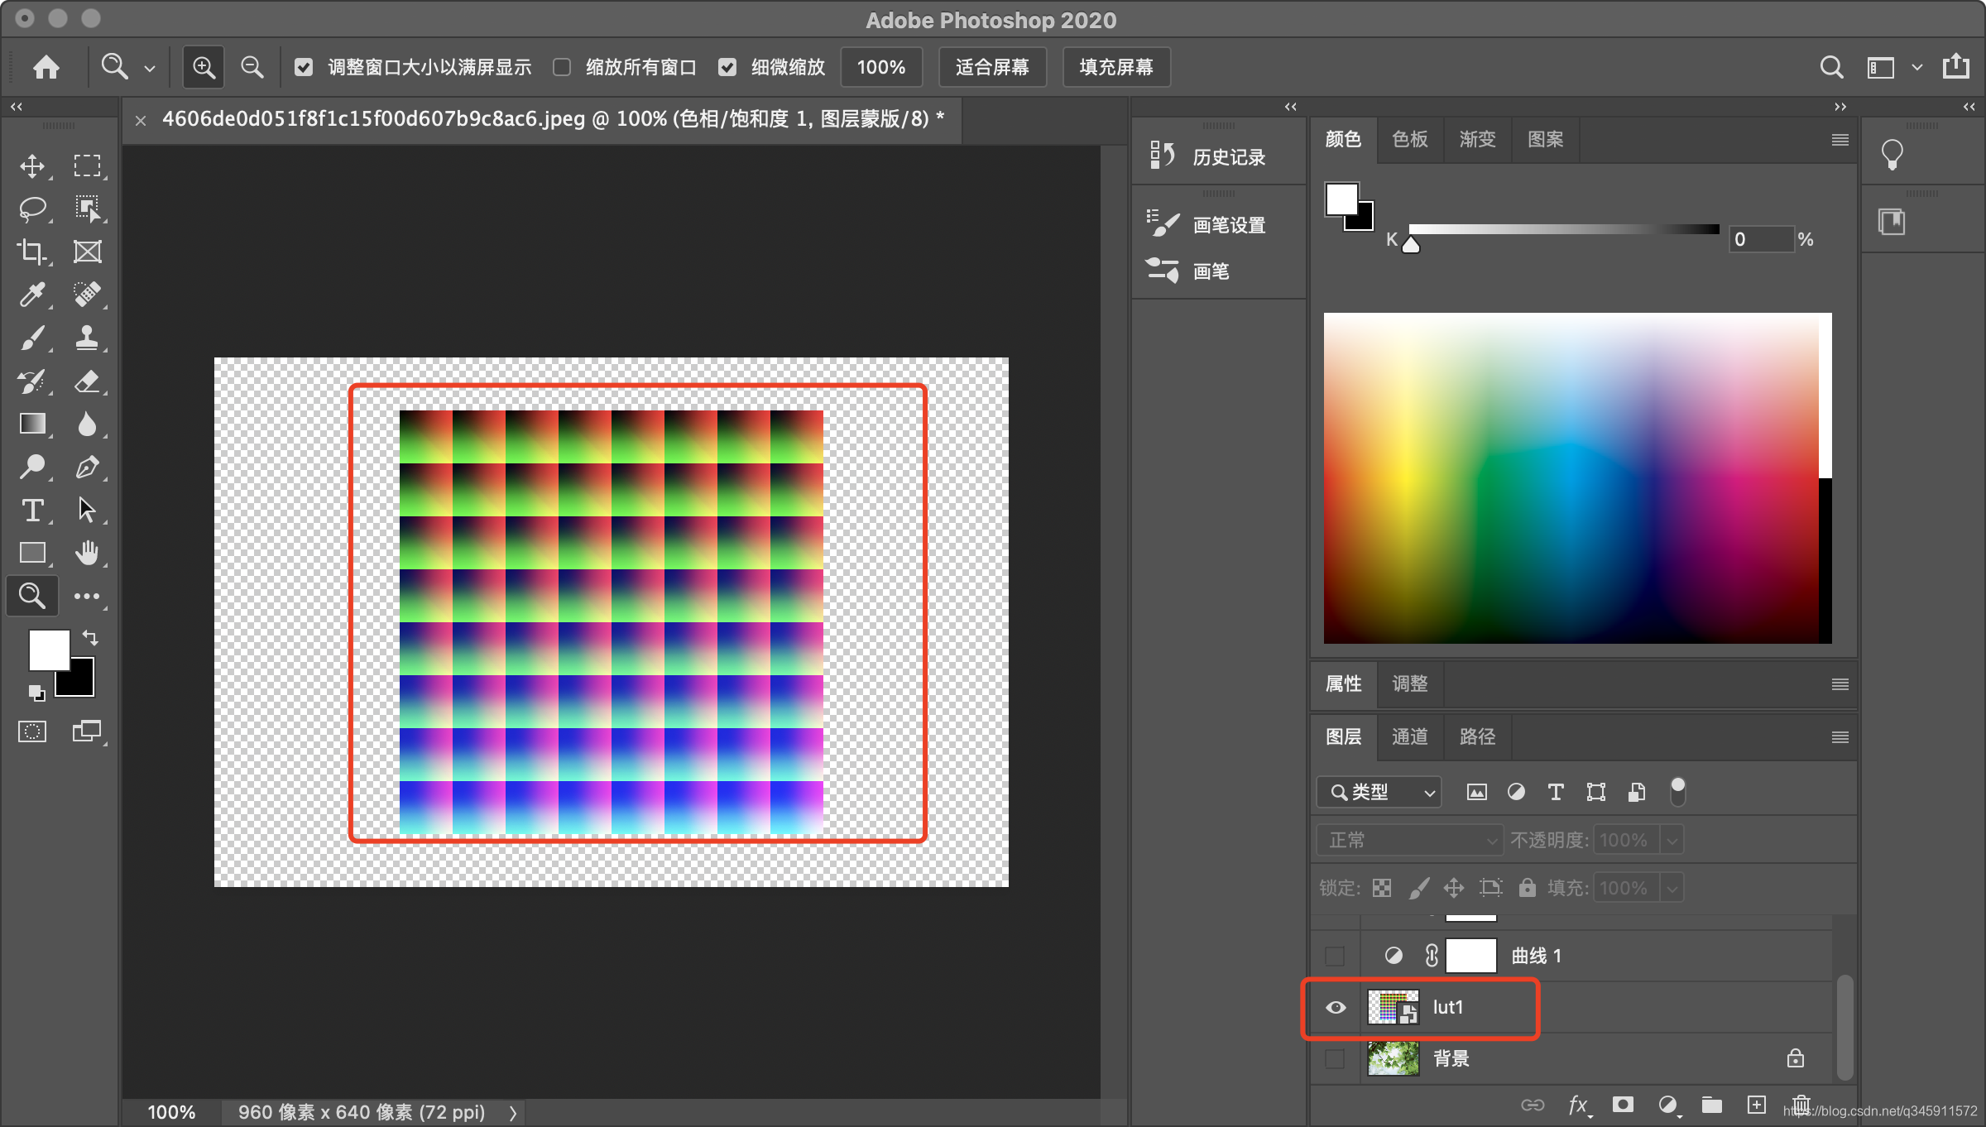Select the Frame tool
Viewport: 1986px width, 1127px height.
click(87, 252)
